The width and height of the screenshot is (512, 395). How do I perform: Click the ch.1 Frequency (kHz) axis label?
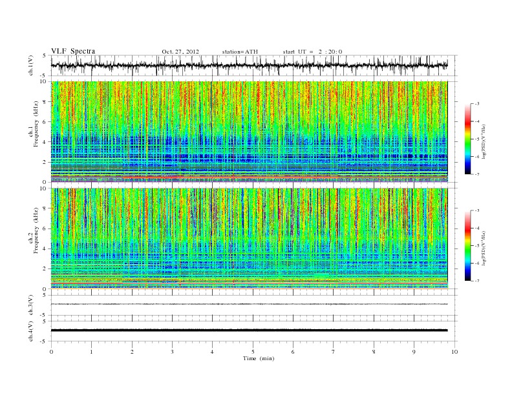point(34,124)
